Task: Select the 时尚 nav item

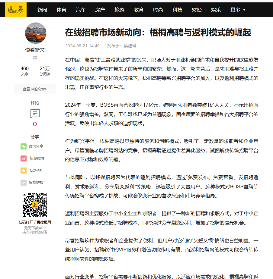Action: point(158,10)
